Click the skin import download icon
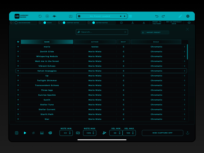The image size is (204, 153). [x=144, y=23]
